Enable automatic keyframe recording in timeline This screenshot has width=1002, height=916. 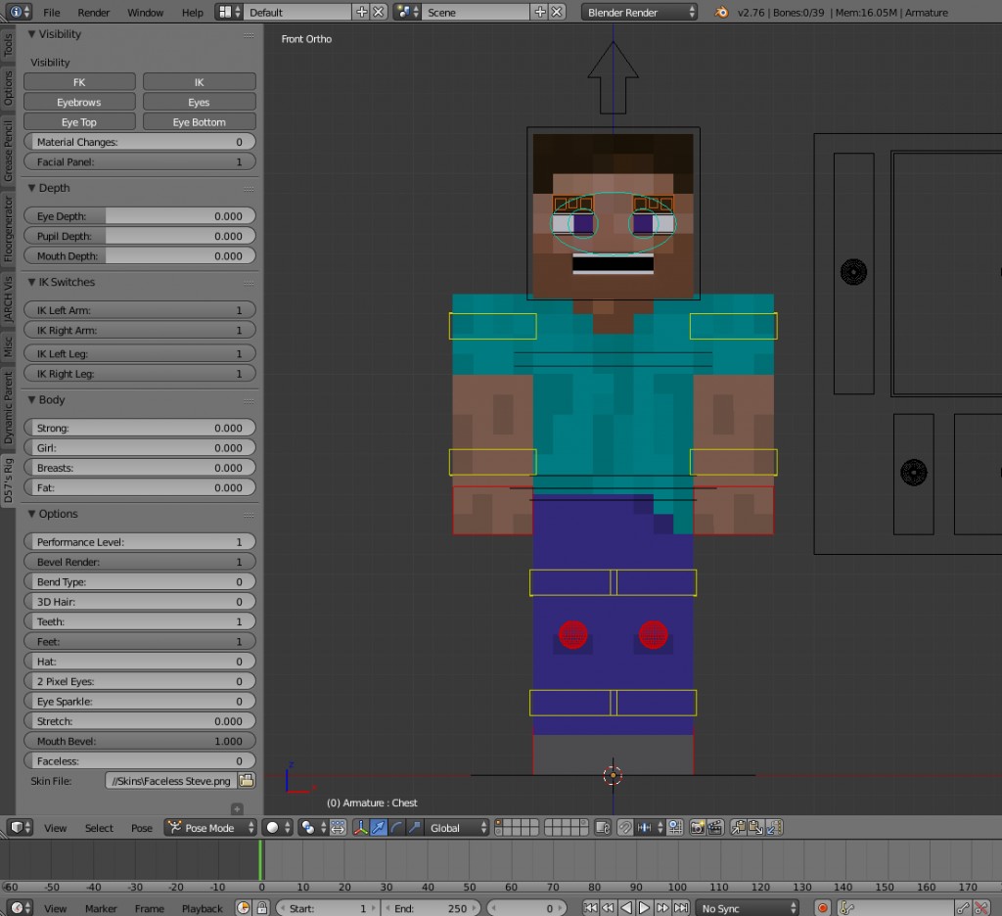pos(823,907)
